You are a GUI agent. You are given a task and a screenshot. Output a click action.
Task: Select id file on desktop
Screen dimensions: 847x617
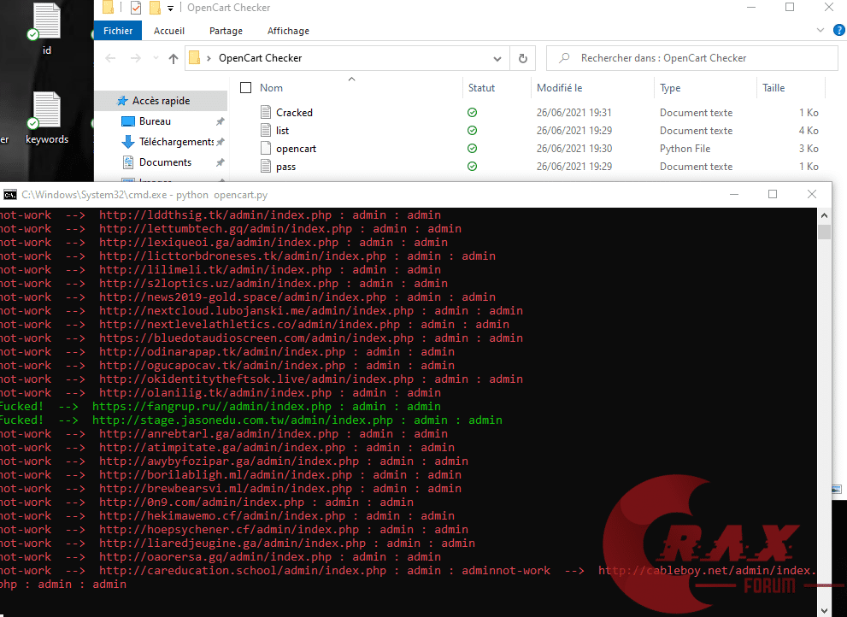click(x=46, y=29)
